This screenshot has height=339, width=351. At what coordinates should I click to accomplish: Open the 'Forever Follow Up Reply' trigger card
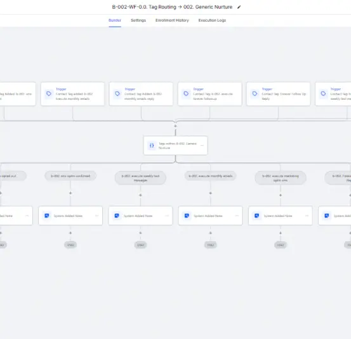click(x=279, y=93)
